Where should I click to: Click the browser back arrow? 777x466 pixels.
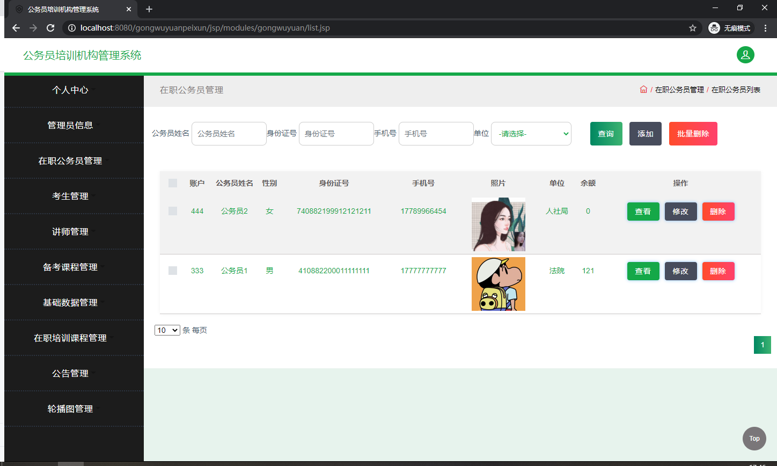[x=16, y=28]
